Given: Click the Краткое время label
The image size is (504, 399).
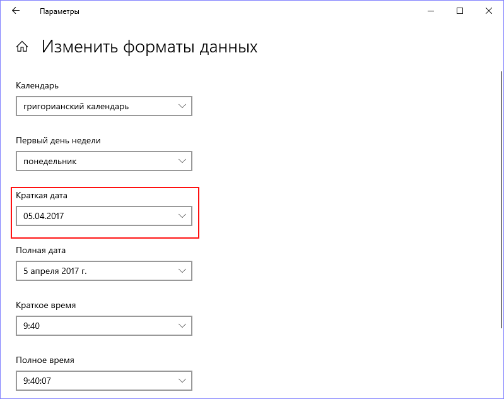Looking at the screenshot, I should (45, 306).
